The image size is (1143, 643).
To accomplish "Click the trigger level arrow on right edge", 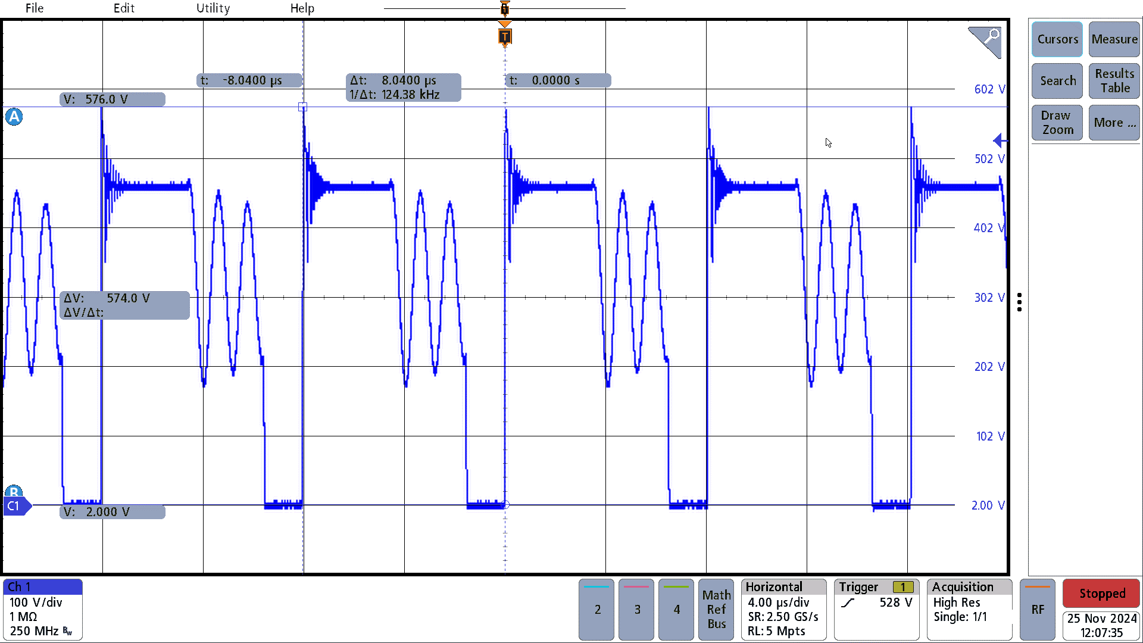I will click(1000, 141).
